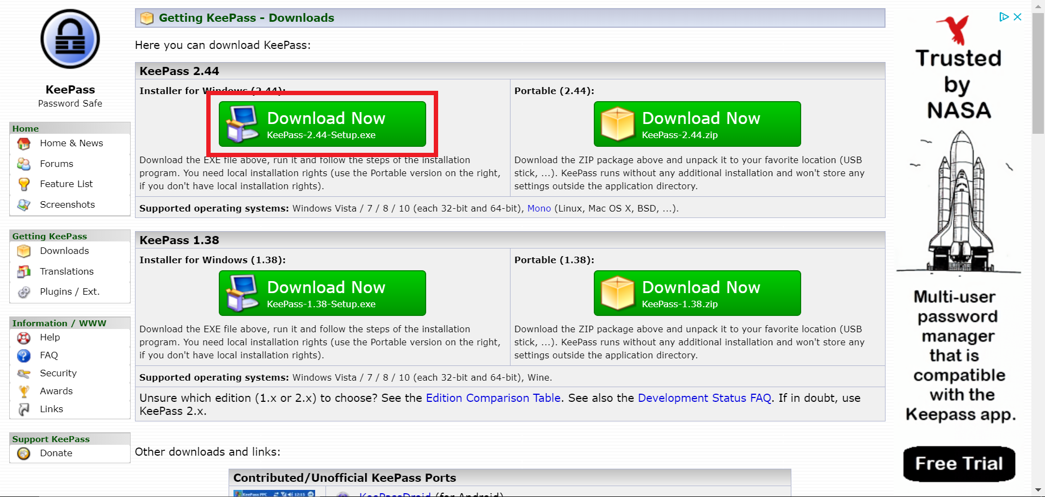Follow the Mono link

tap(539, 208)
